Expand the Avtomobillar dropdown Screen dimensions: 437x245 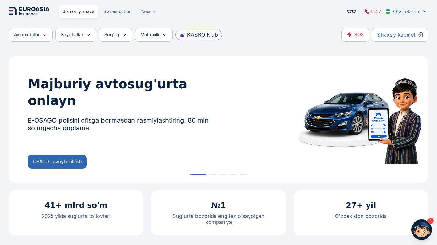coord(31,35)
